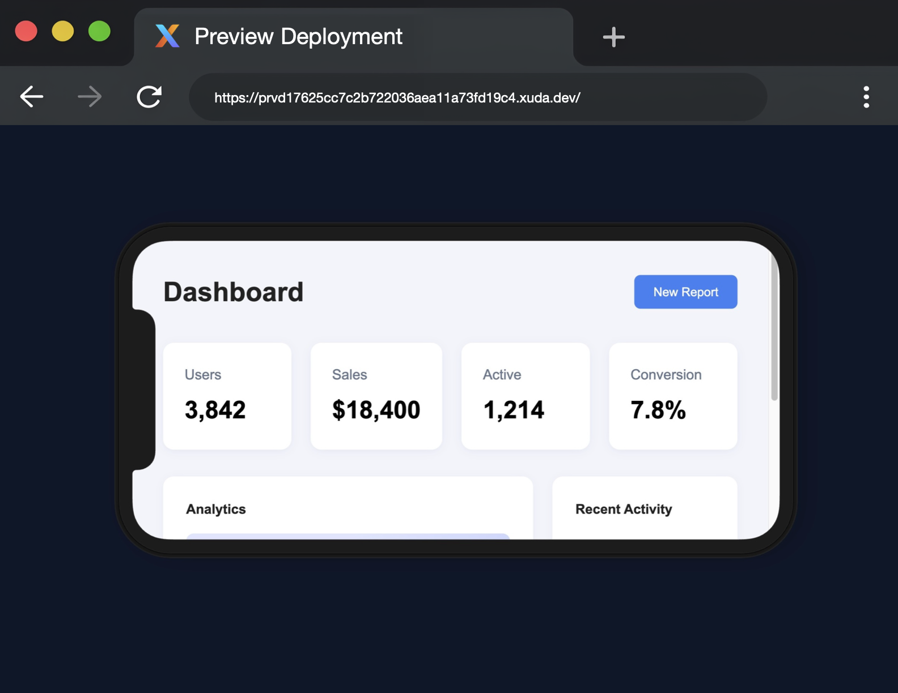Open the three-dot browser menu
This screenshot has width=898, height=693.
pos(866,97)
